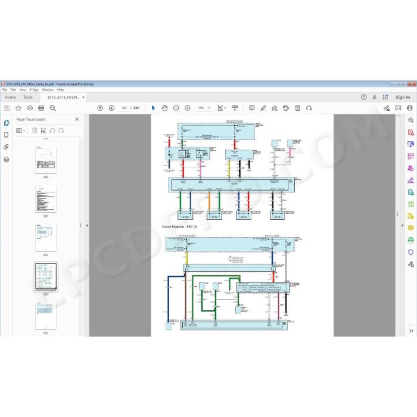The width and height of the screenshot is (417, 417).
Task: Select the highlighter pen tool
Action: pyautogui.click(x=263, y=108)
